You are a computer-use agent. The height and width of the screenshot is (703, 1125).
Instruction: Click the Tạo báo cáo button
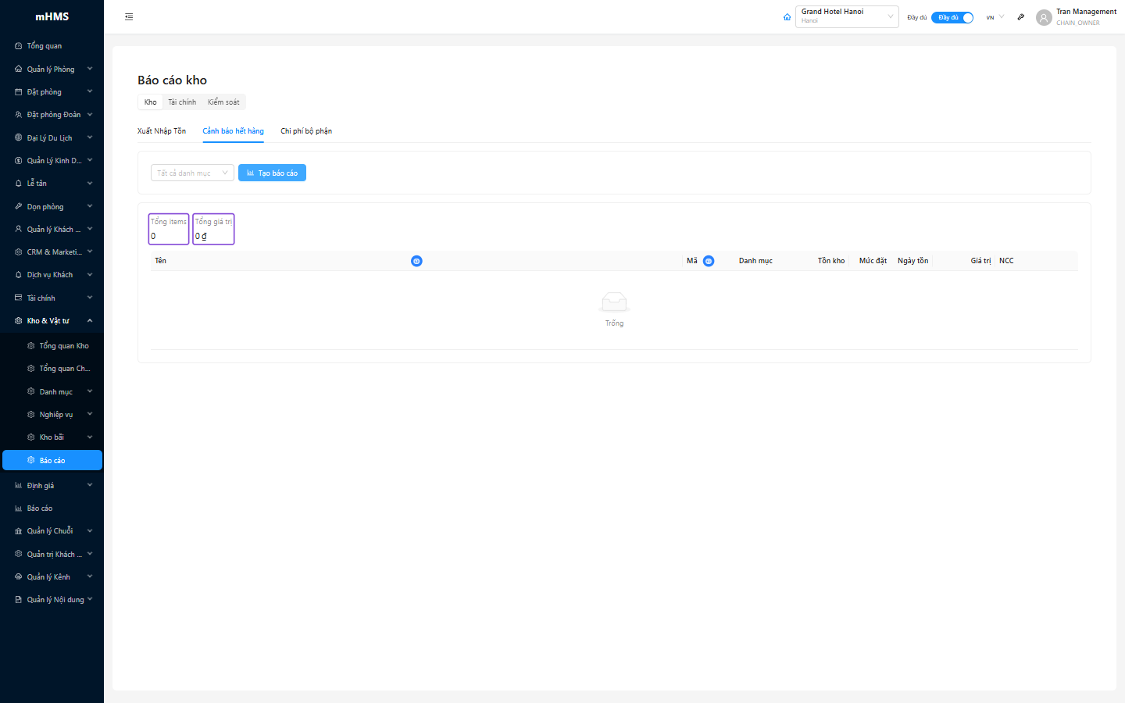[x=272, y=173]
